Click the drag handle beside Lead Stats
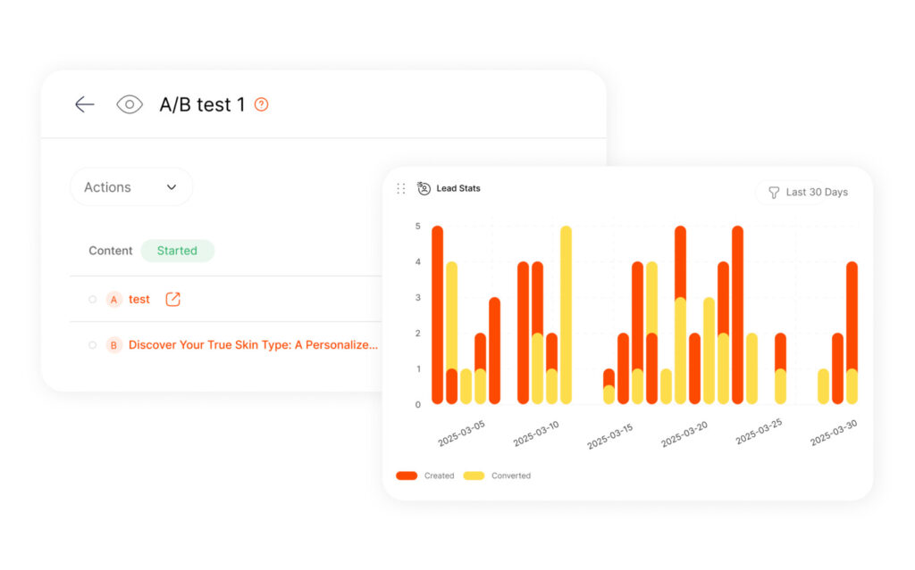 point(401,188)
